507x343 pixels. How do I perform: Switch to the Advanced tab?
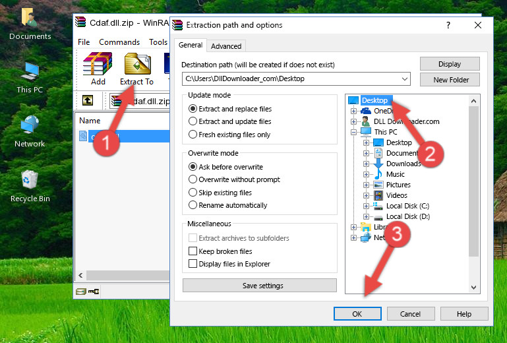click(x=226, y=46)
